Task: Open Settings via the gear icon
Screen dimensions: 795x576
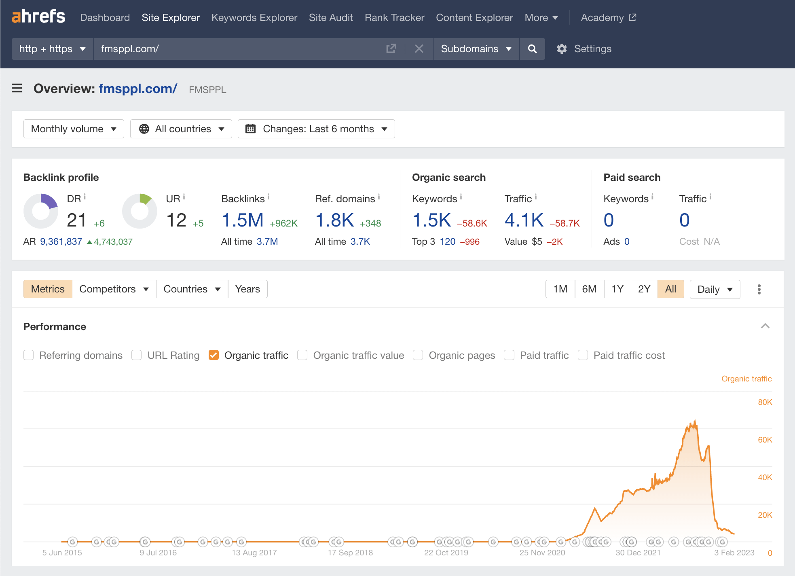Action: (562, 49)
